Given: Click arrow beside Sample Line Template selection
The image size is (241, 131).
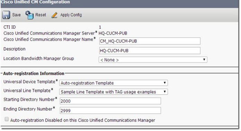Looking at the screenshot, I should (164, 91).
